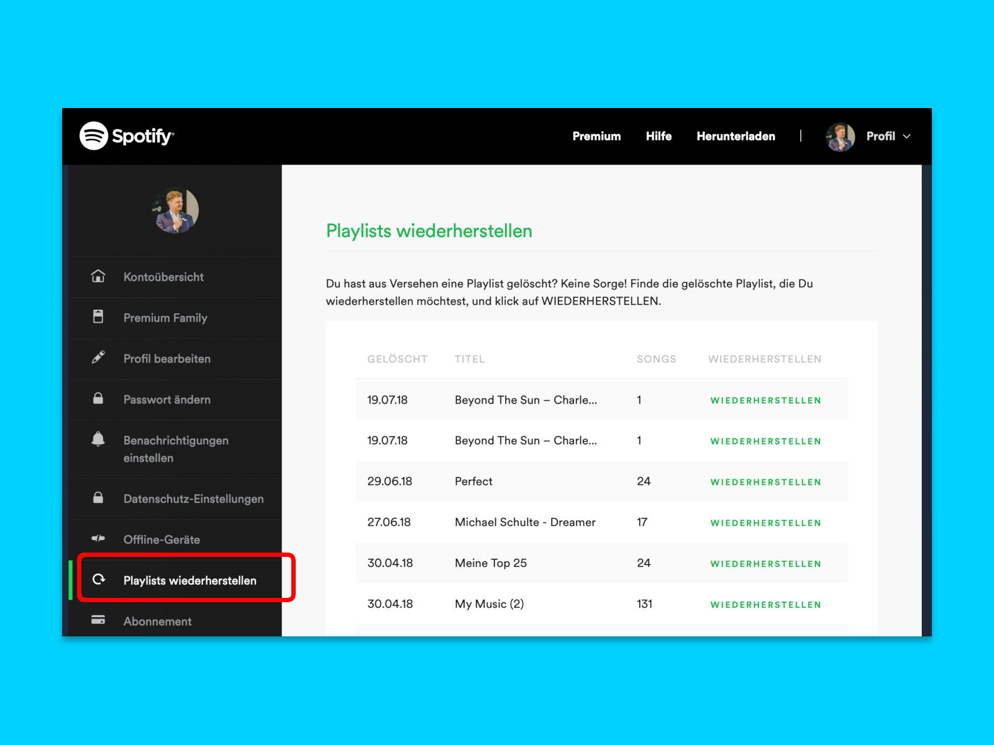The height and width of the screenshot is (745, 994).
Task: Click the title 'Perfect' in the table
Action: pos(473,481)
